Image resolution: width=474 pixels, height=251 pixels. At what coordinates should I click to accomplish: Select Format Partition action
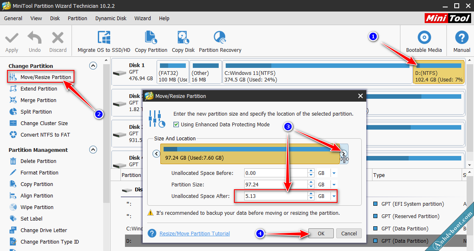point(34,173)
